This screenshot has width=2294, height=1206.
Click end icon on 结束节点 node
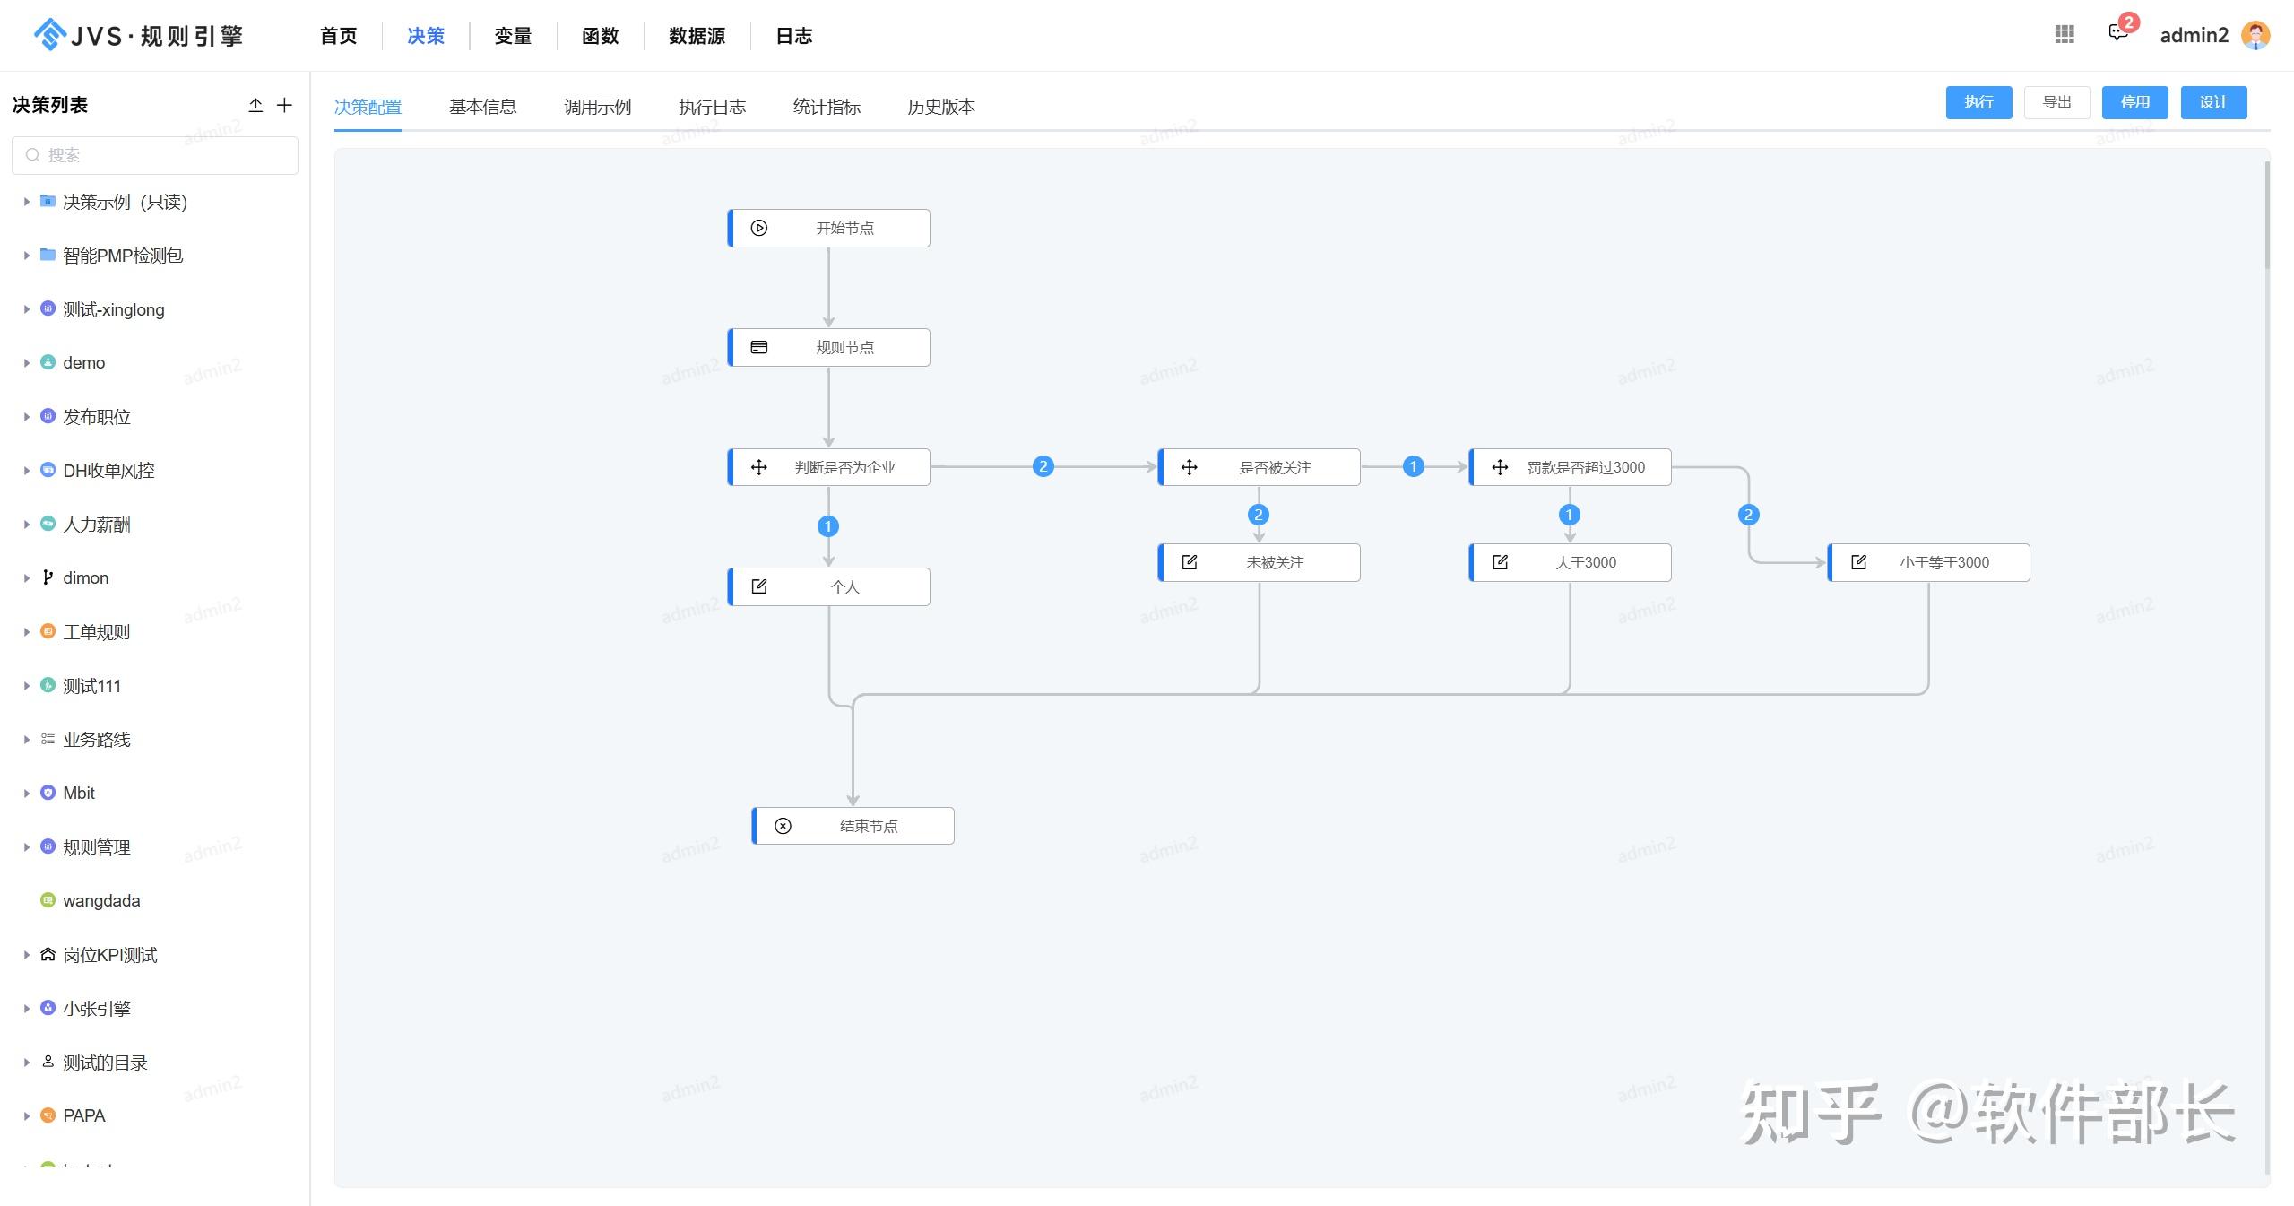(x=783, y=826)
